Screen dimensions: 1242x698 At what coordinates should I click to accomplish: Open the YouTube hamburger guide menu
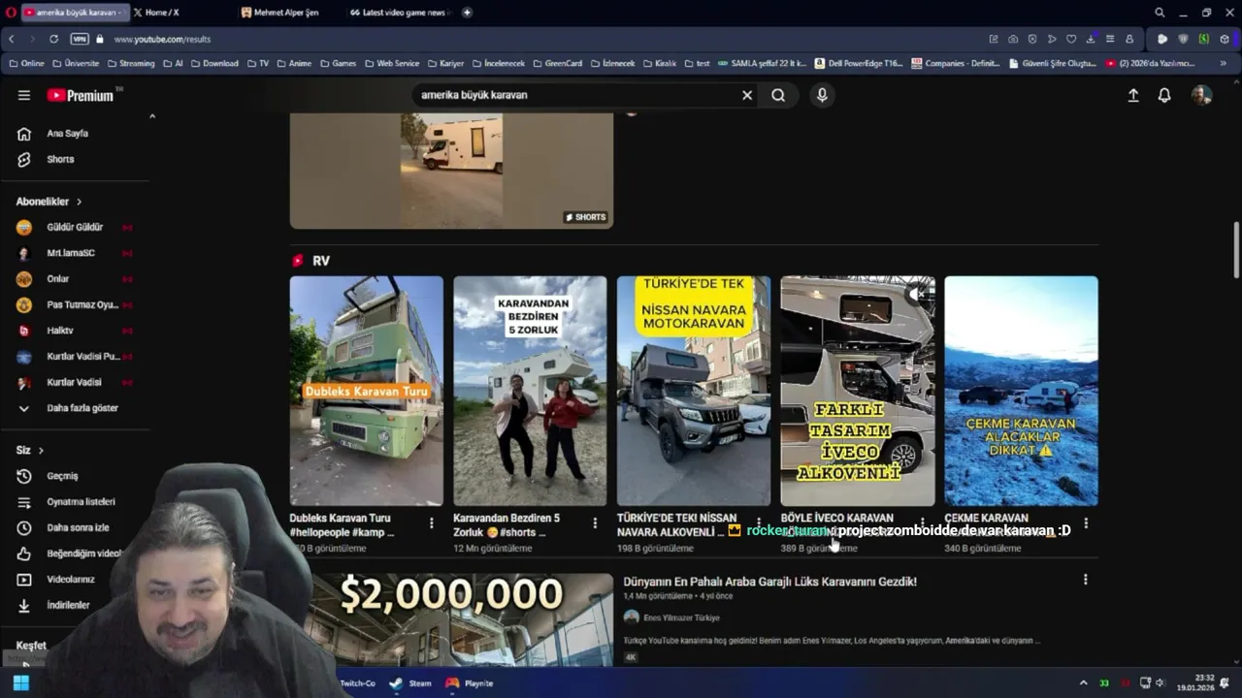click(x=24, y=95)
